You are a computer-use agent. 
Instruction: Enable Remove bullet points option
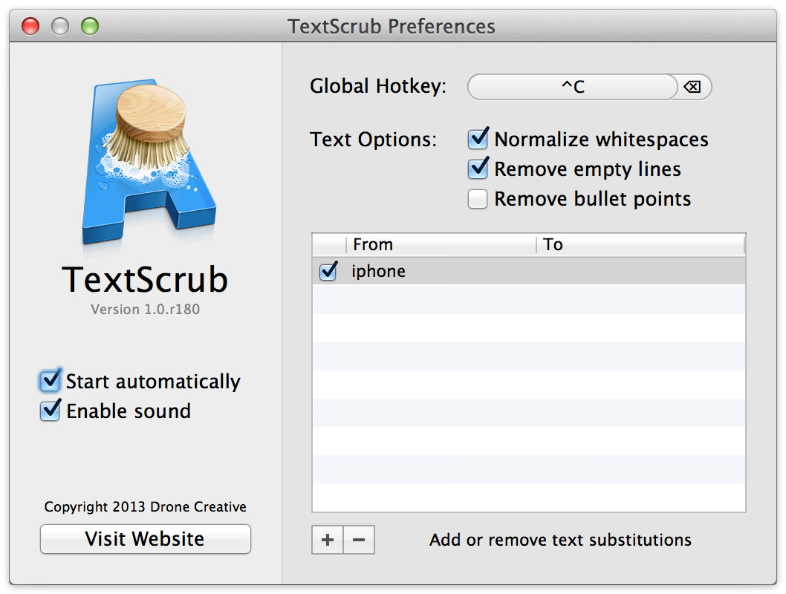pos(478,199)
